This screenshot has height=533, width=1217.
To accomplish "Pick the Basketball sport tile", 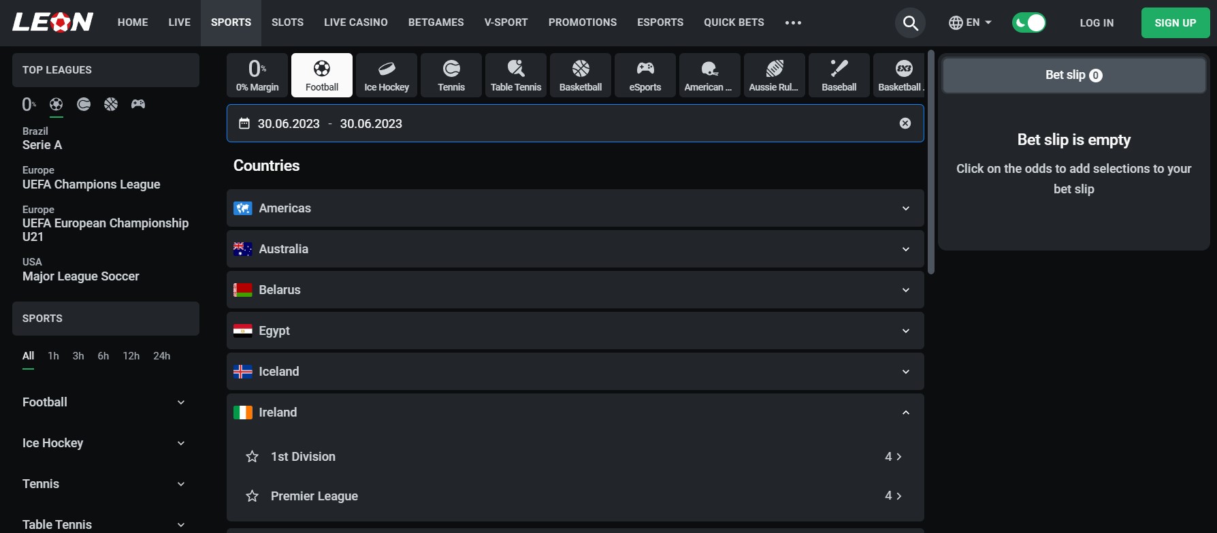I will 581,75.
